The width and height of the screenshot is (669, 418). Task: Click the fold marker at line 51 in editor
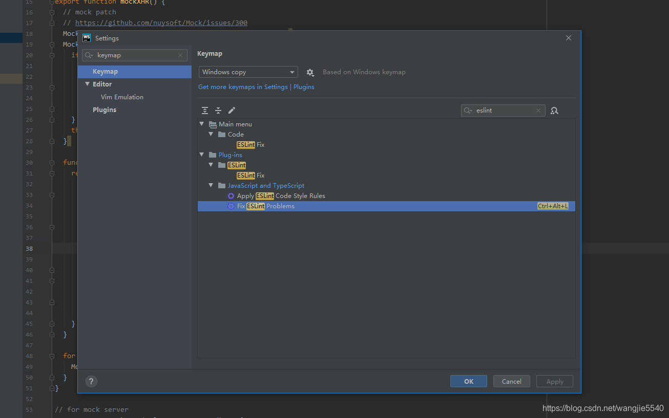52,388
